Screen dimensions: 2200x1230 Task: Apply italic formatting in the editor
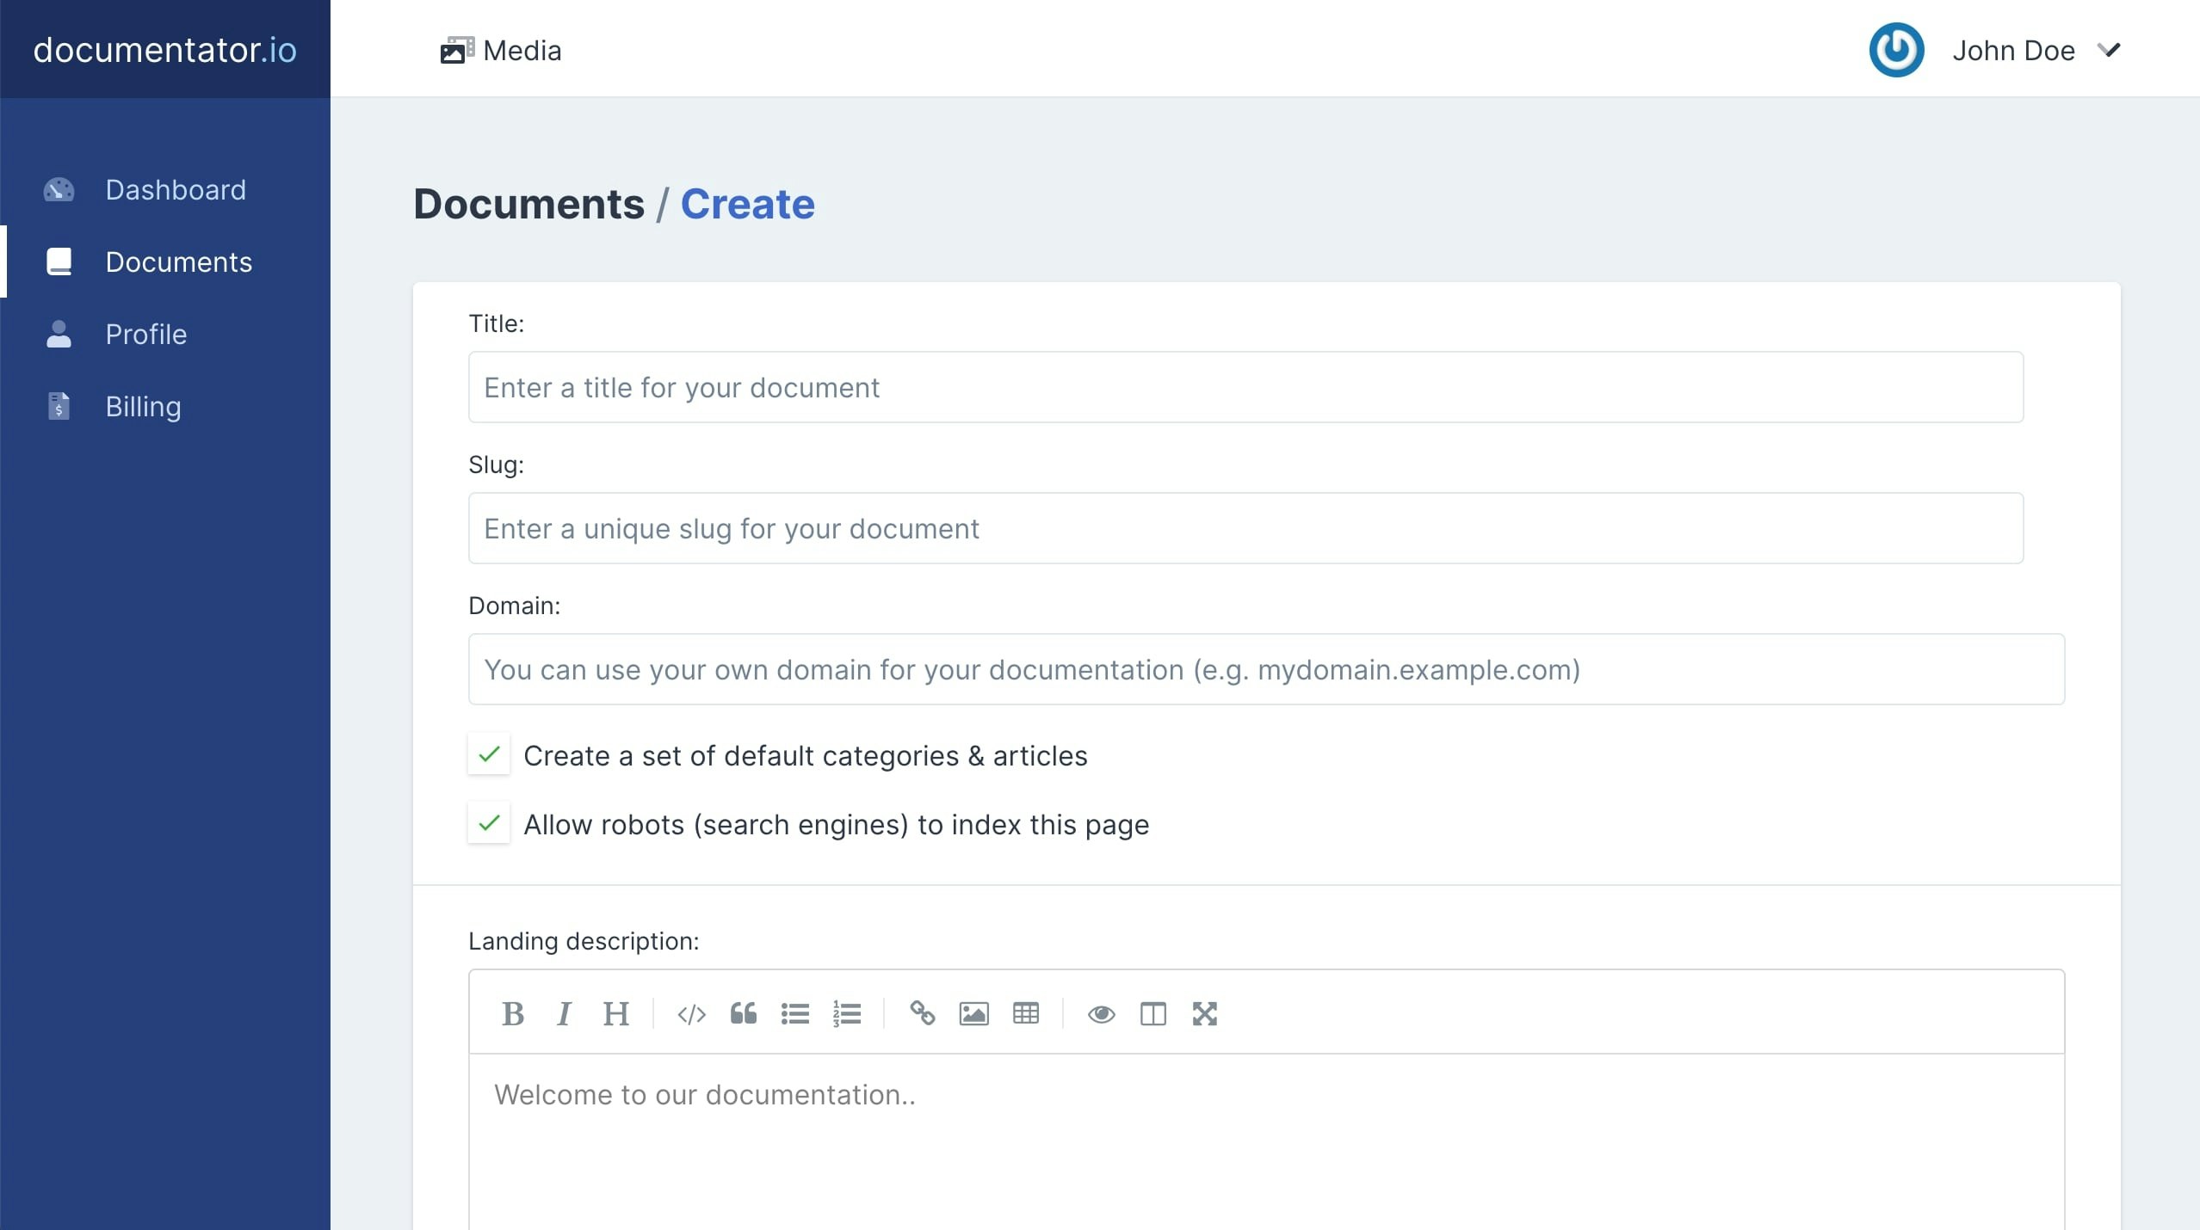coord(564,1013)
